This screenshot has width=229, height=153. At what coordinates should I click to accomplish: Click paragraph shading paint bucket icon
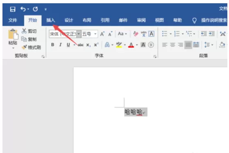(222, 45)
